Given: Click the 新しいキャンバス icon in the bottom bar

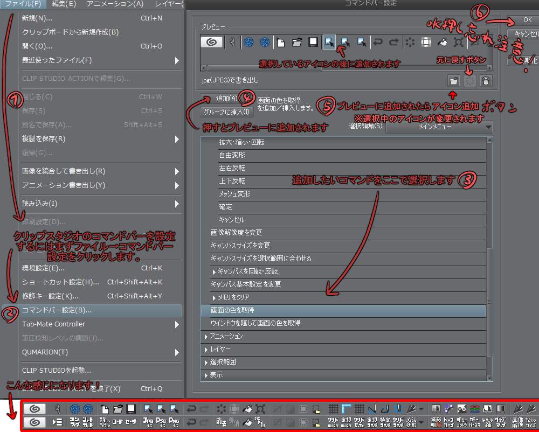Looking at the screenshot, I should tap(105, 422).
